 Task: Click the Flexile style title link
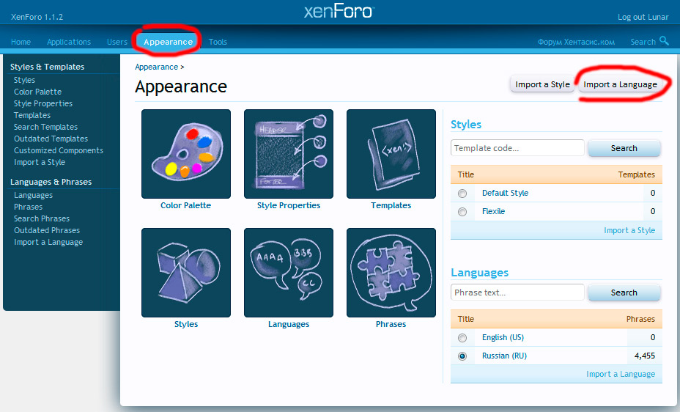pos(494,212)
